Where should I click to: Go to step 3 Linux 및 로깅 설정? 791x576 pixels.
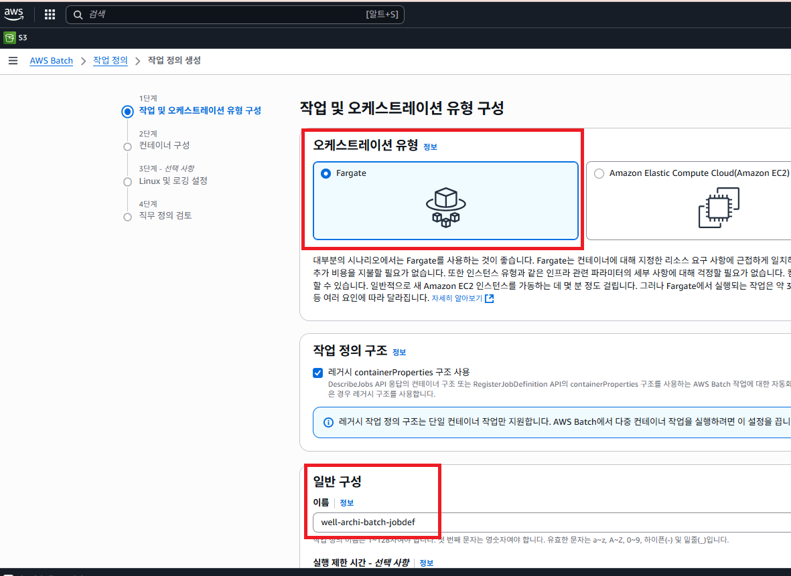pos(173,181)
